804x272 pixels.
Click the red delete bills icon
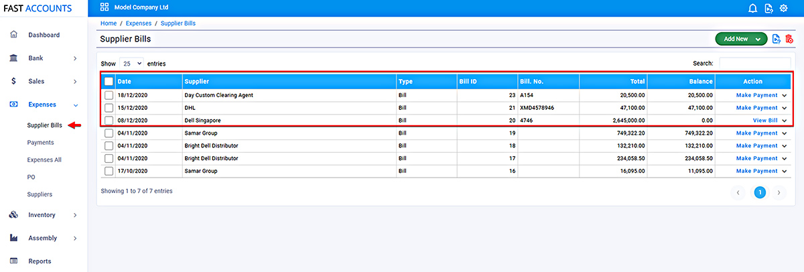[x=789, y=39]
